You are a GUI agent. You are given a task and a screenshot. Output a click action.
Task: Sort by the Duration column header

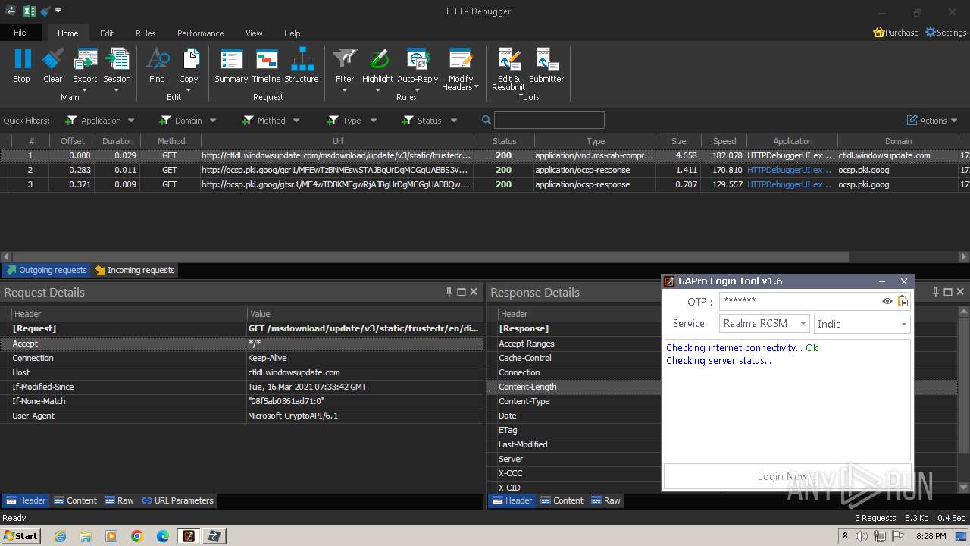117,141
